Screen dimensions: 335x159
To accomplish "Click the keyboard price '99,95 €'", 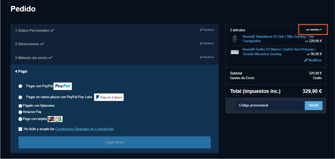I will [316, 54].
